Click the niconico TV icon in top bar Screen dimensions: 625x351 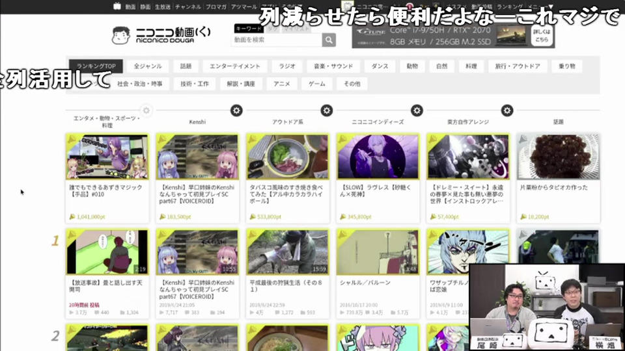click(x=117, y=6)
